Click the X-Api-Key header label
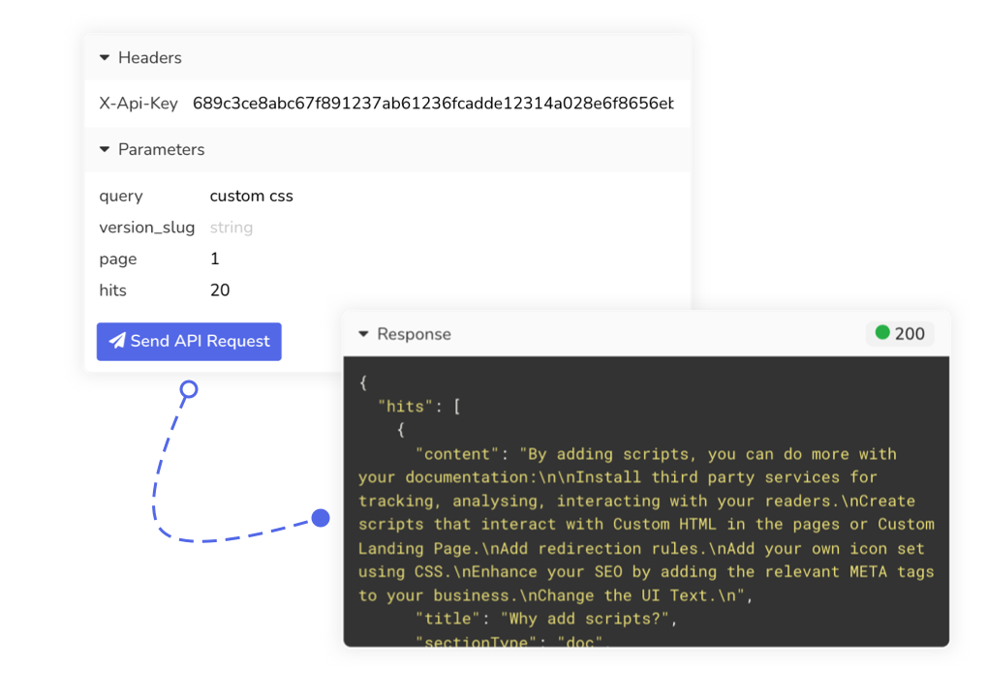The height and width of the screenshot is (700, 987). (139, 103)
